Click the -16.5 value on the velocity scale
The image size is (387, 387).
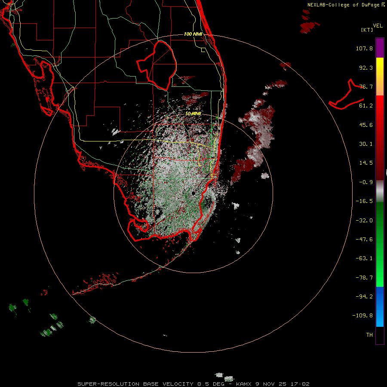[x=364, y=201]
